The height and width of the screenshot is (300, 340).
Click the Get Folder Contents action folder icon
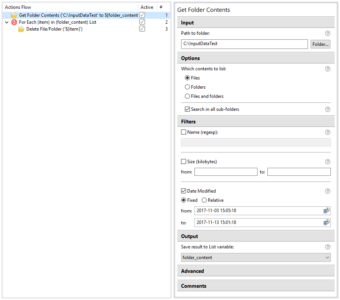coord(14,15)
